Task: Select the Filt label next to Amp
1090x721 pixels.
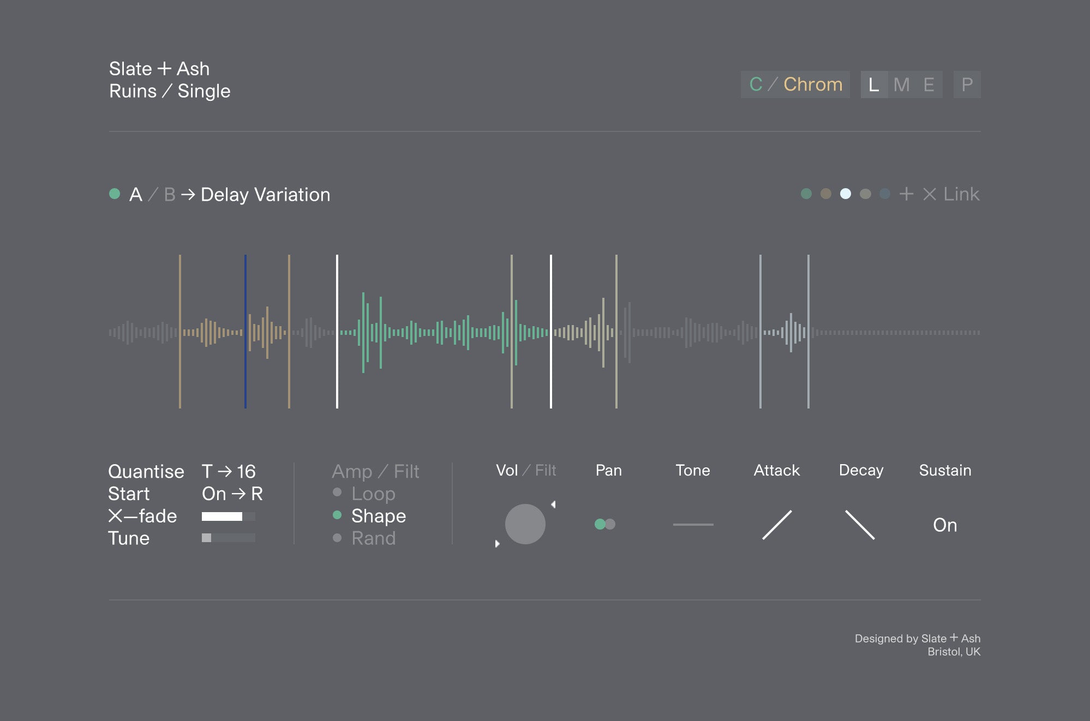Action: (x=406, y=471)
